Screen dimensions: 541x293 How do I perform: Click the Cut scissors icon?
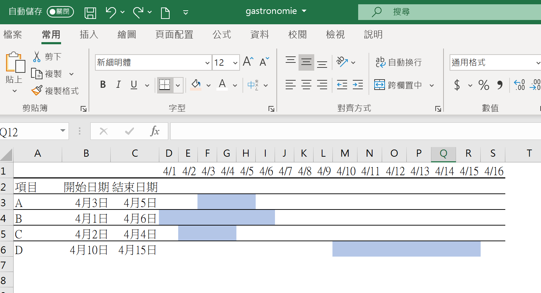[x=37, y=57]
